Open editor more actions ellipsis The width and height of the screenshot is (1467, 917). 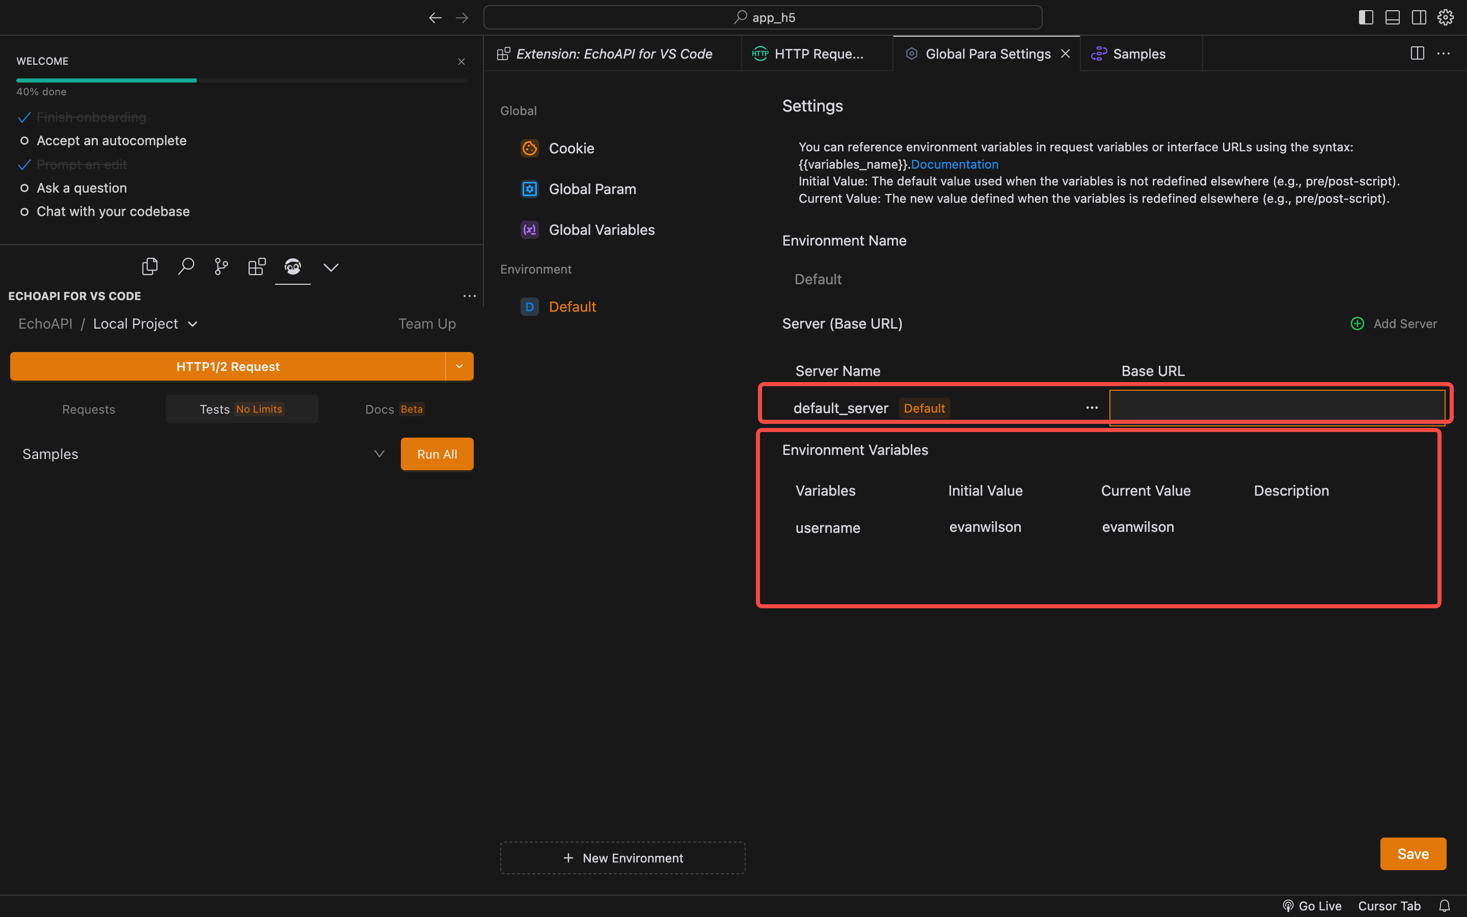tap(1444, 53)
